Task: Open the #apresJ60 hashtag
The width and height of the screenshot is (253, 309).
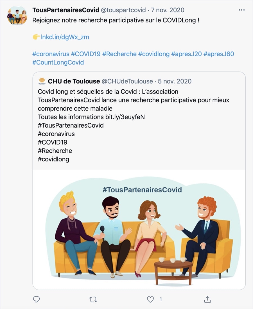Action: click(219, 54)
